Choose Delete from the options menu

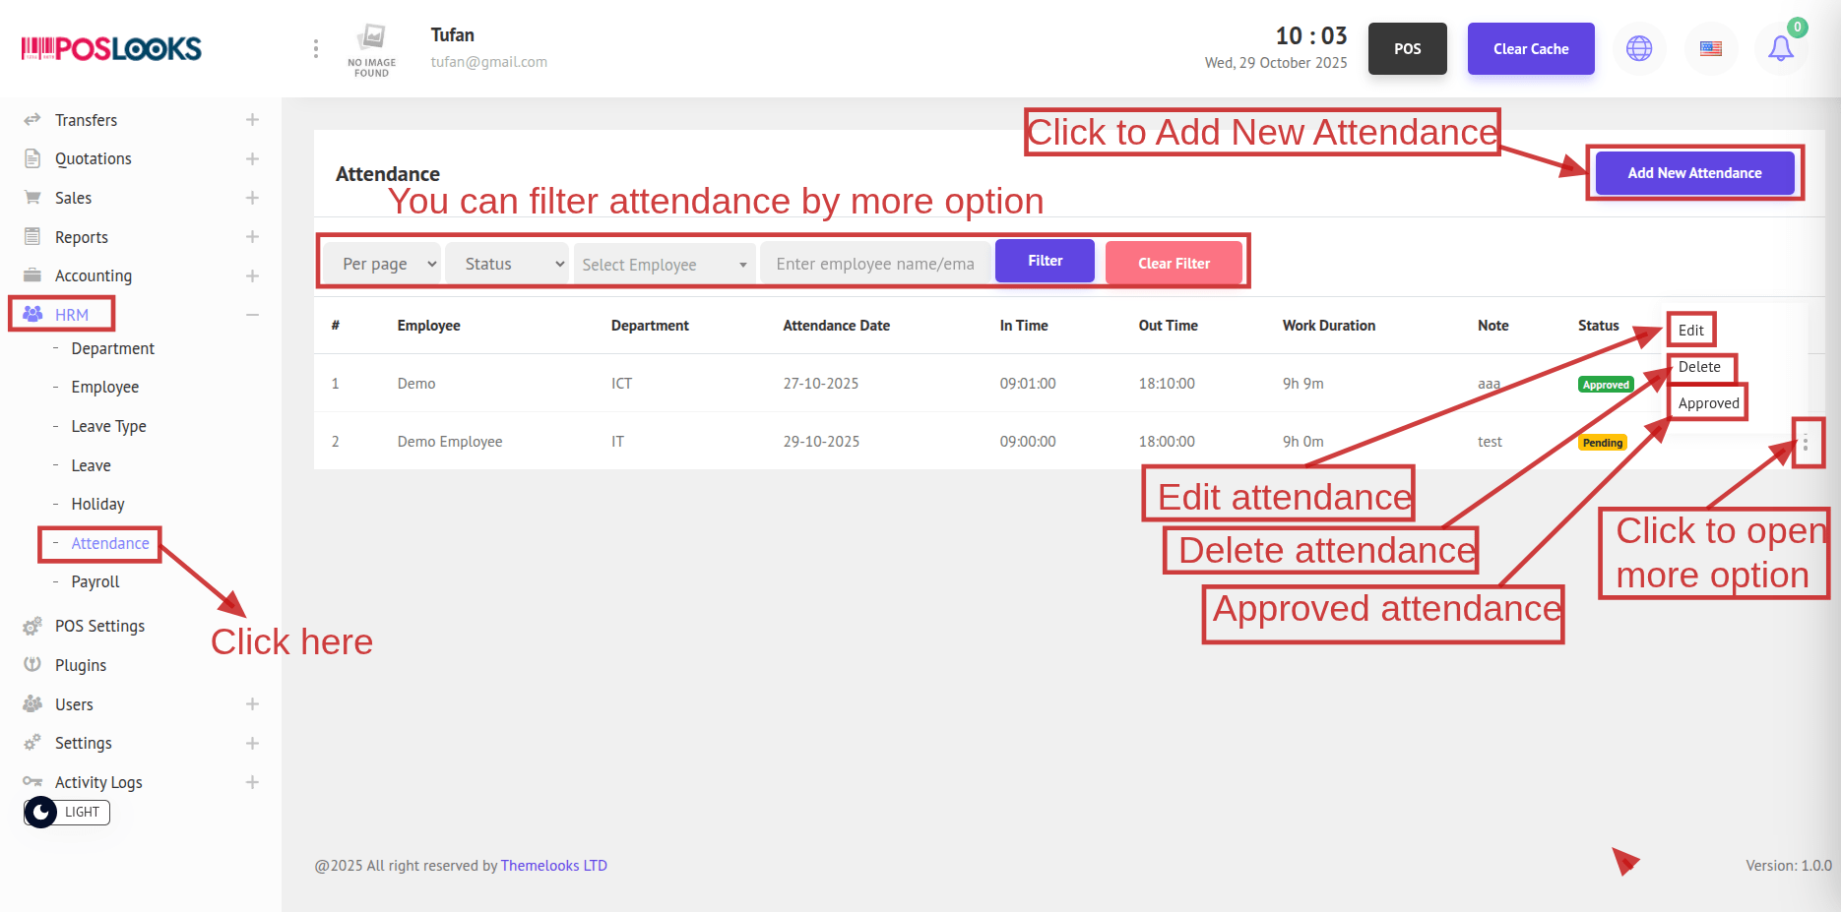(x=1699, y=367)
